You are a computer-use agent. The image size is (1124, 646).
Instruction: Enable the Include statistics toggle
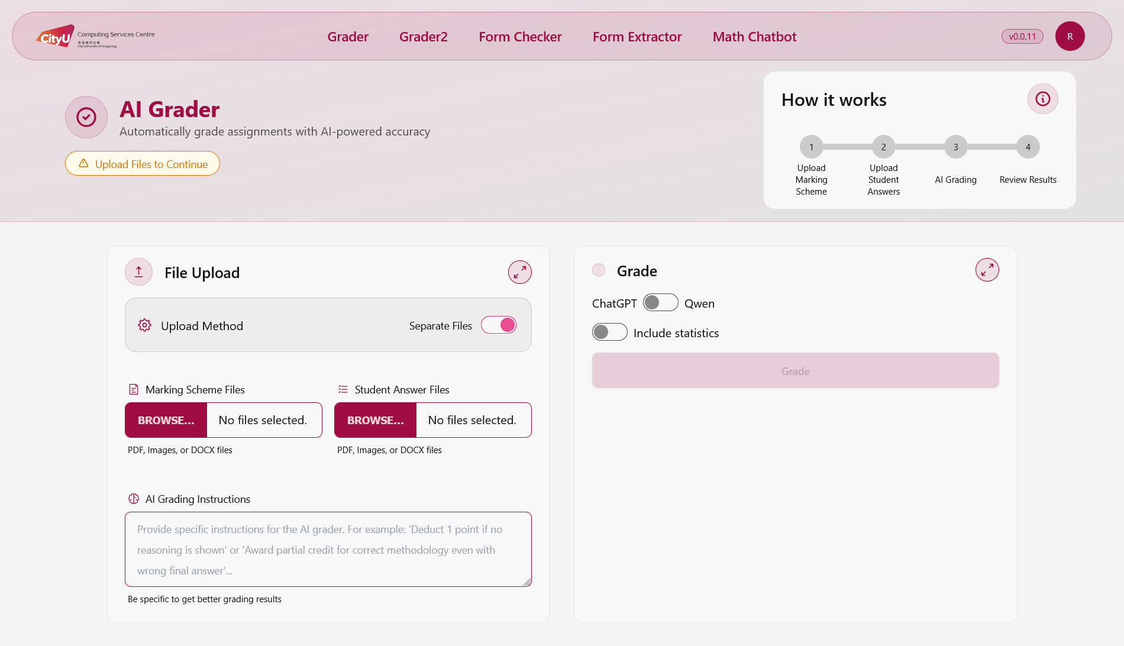pos(609,332)
